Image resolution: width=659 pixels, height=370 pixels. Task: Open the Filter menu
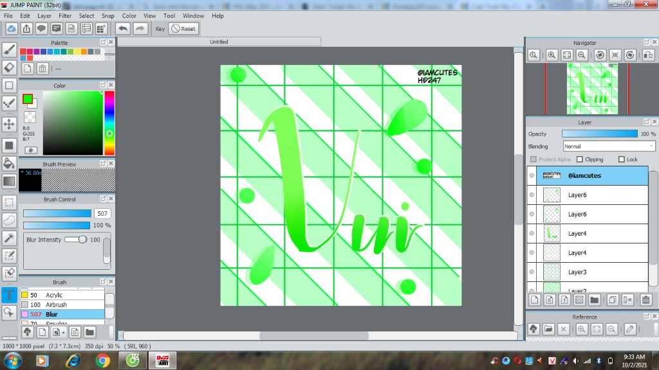click(65, 16)
